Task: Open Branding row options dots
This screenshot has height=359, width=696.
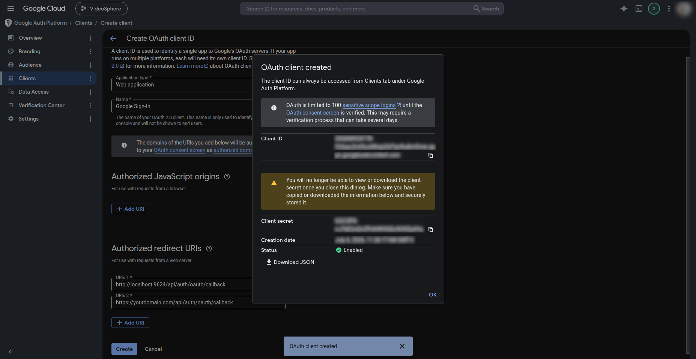Action: coord(90,52)
